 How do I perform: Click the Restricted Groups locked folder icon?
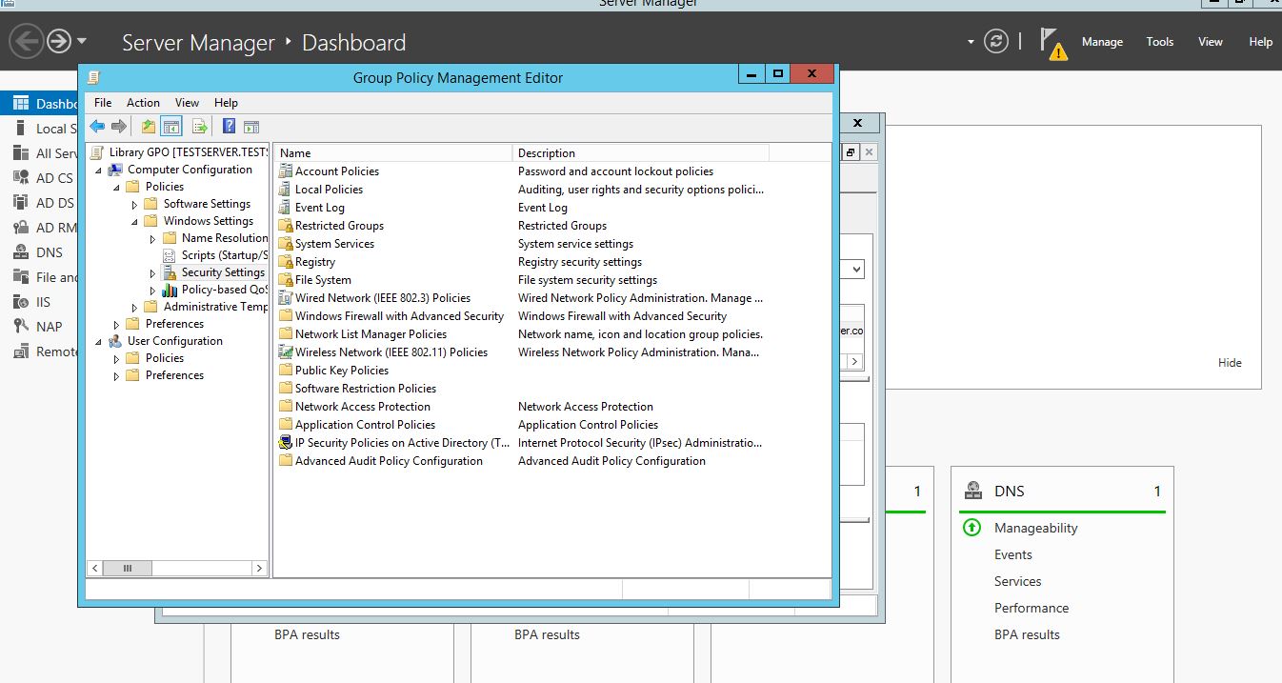coord(286,226)
